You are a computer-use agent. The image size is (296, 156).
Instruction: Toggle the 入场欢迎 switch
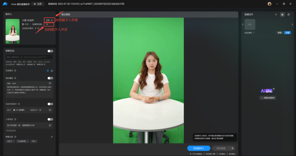(50, 119)
